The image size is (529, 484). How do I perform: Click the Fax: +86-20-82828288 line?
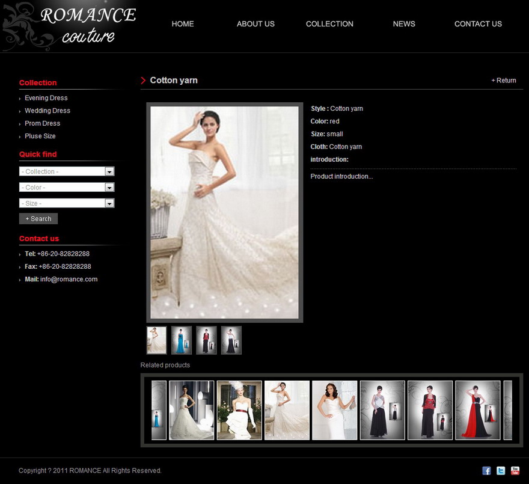coord(58,266)
